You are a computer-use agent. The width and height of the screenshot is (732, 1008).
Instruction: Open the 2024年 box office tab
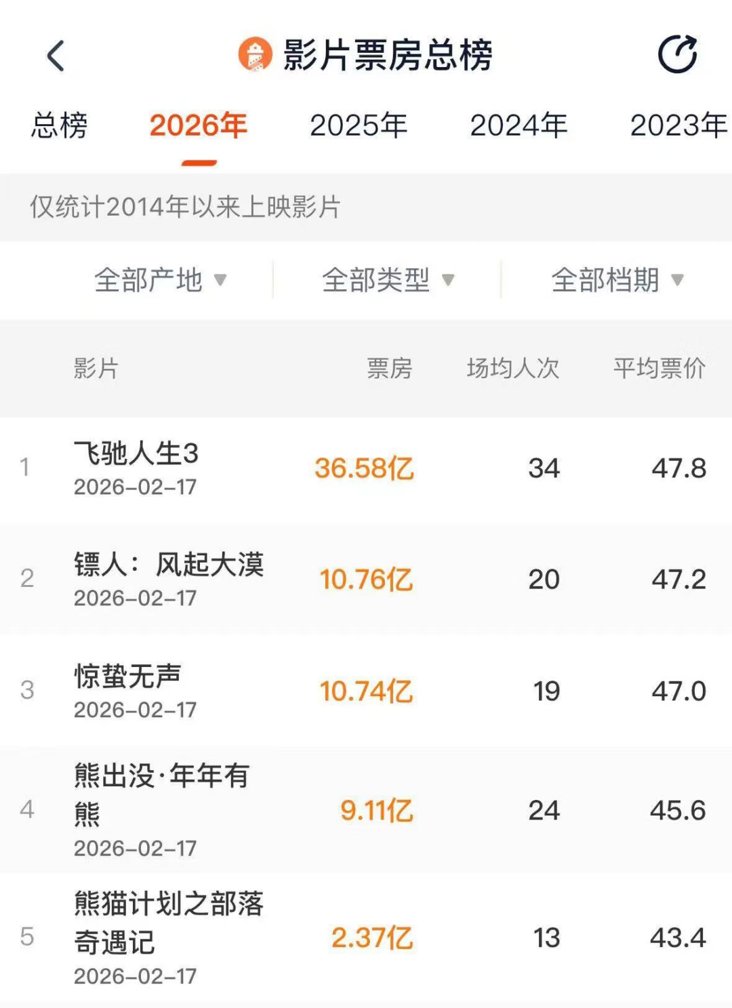(518, 125)
